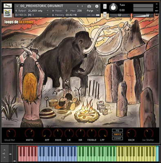
Task: Toggle the aux sends icon
Action: pos(157,11)
